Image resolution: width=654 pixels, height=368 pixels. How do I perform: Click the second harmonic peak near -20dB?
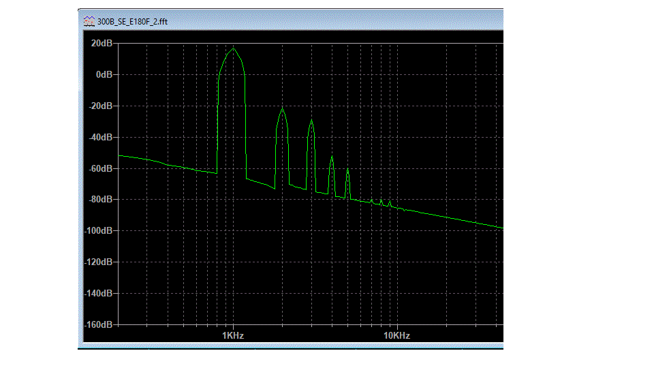pyautogui.click(x=282, y=109)
